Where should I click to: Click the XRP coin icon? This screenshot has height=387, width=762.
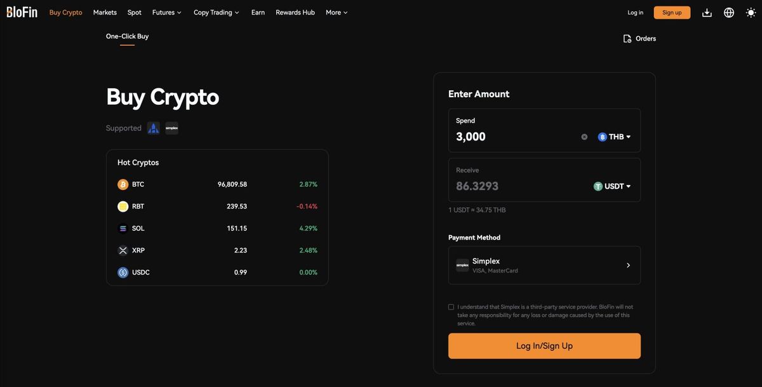tap(123, 250)
